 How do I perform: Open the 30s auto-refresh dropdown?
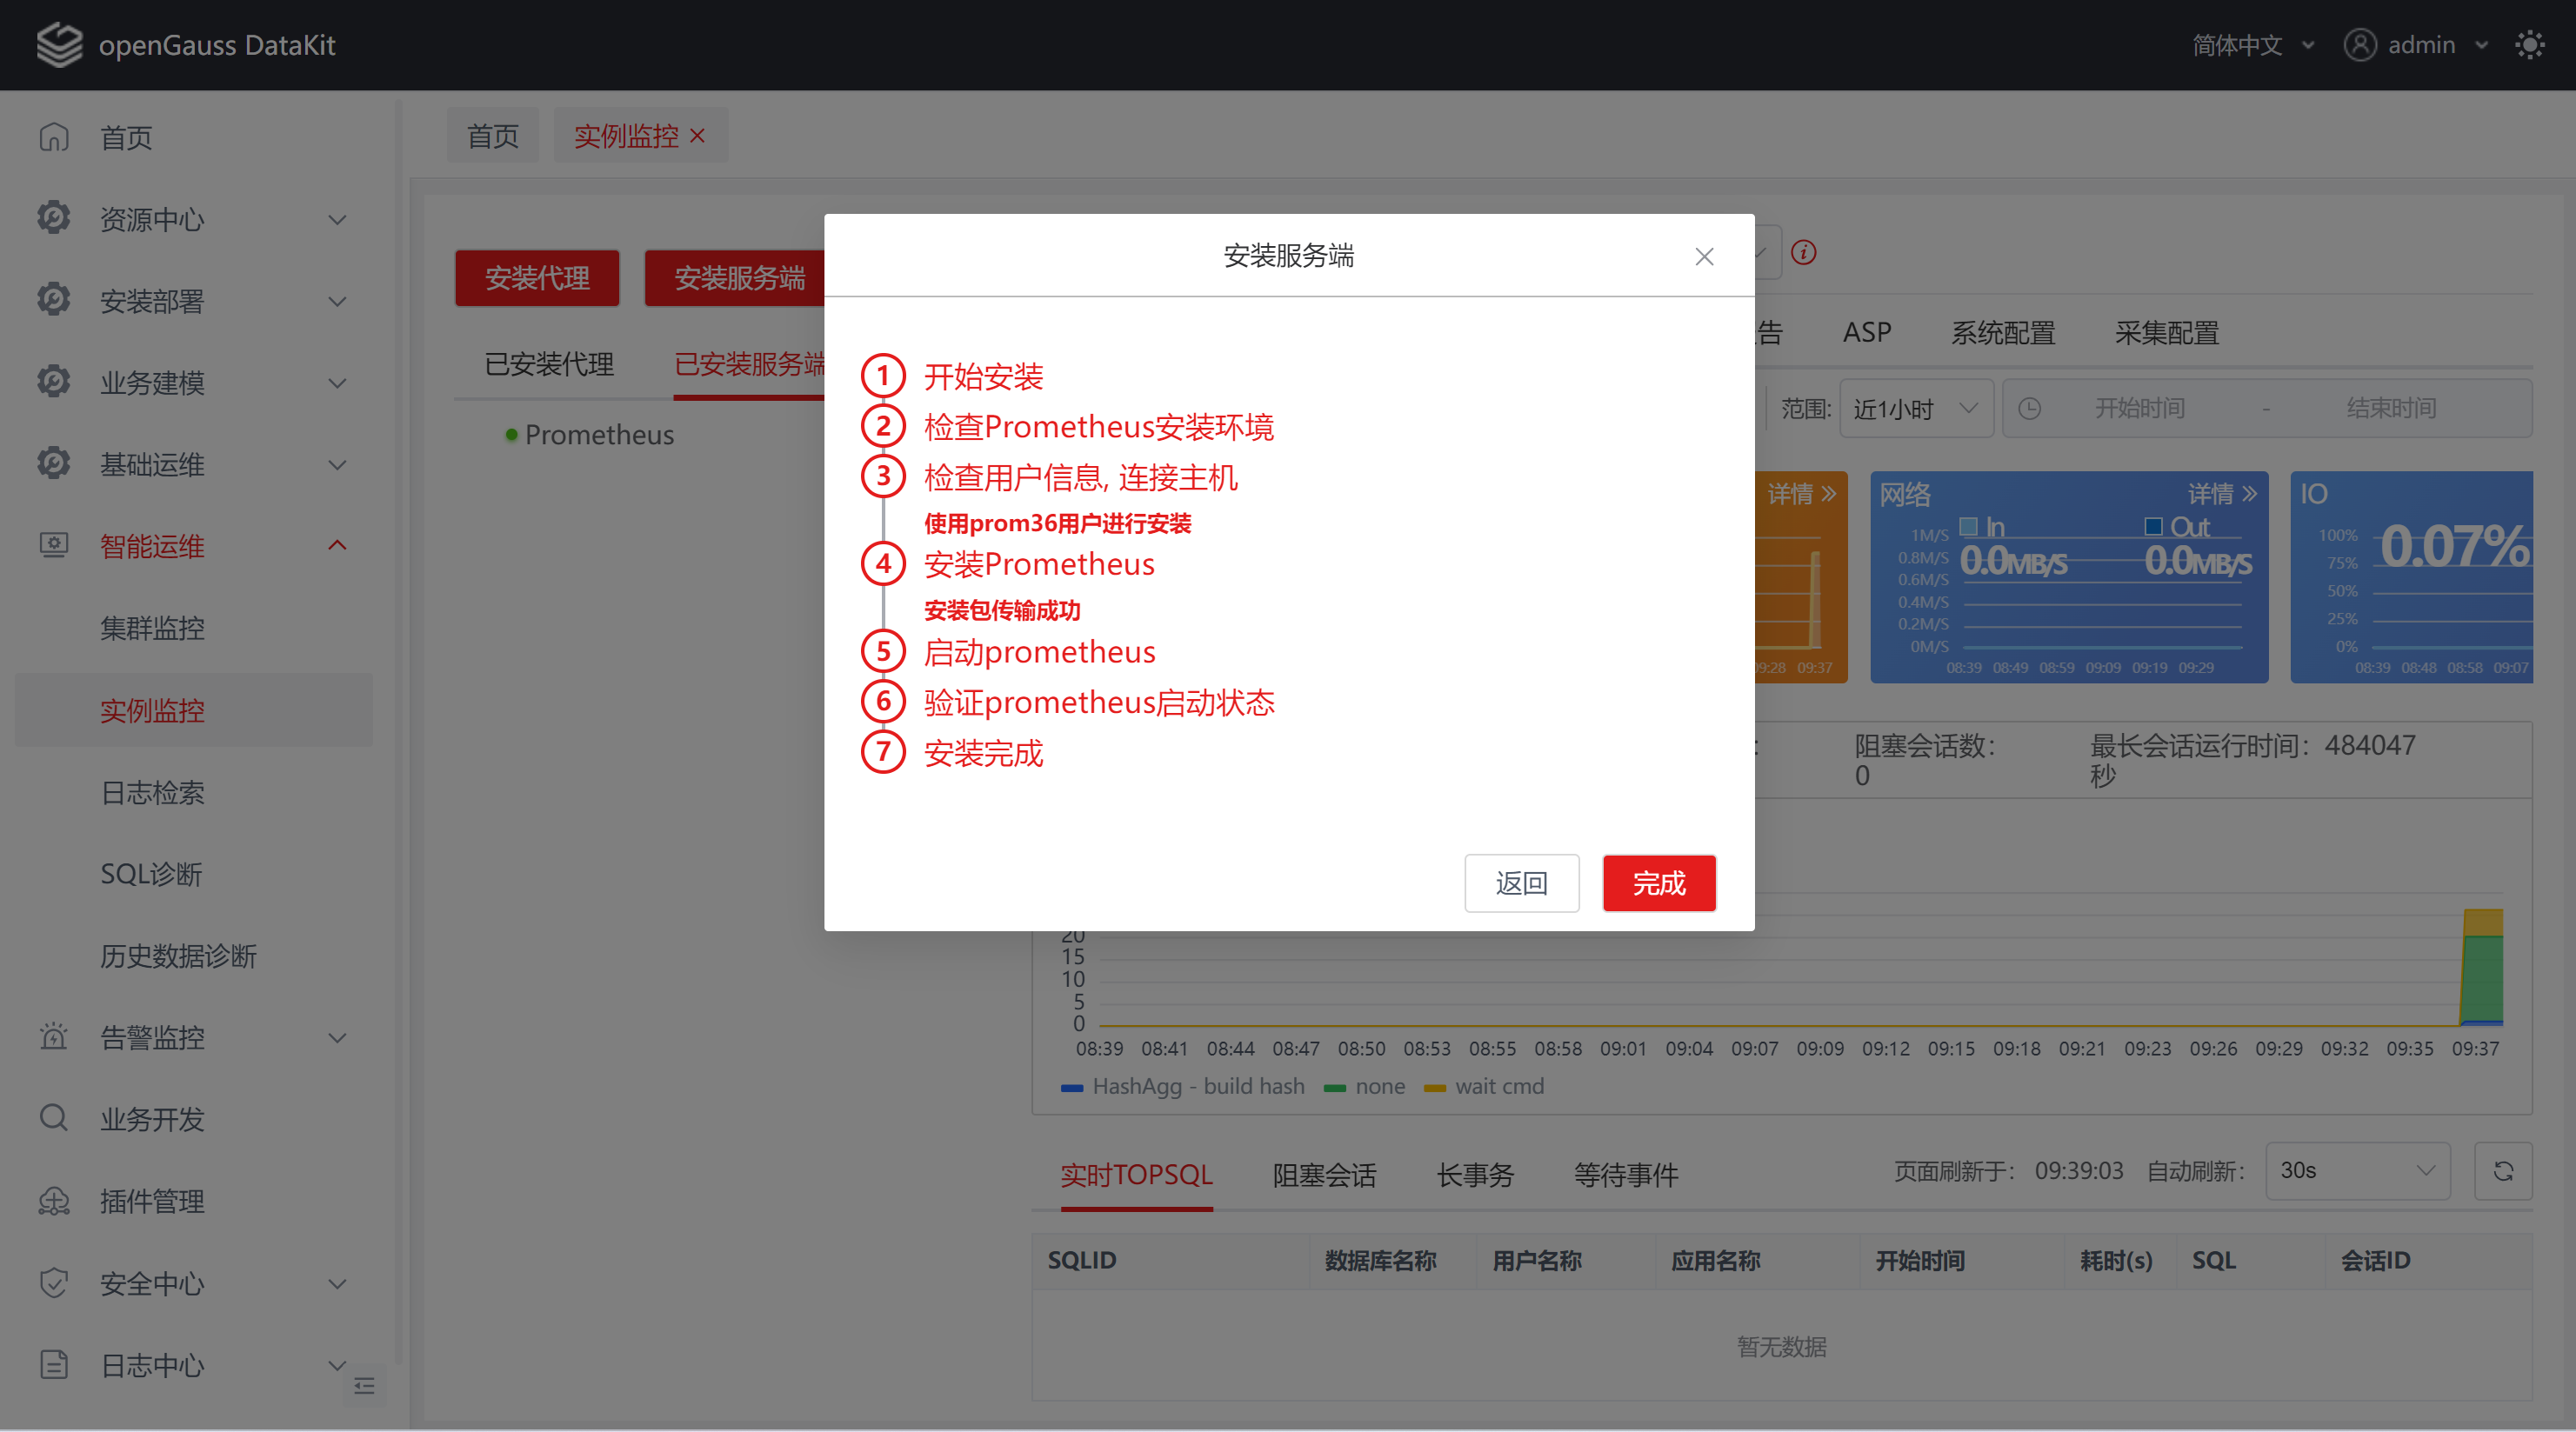[x=2357, y=1171]
